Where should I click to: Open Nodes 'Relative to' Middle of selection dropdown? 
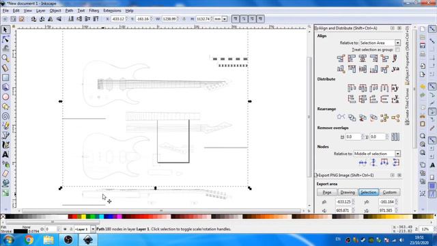click(397, 154)
